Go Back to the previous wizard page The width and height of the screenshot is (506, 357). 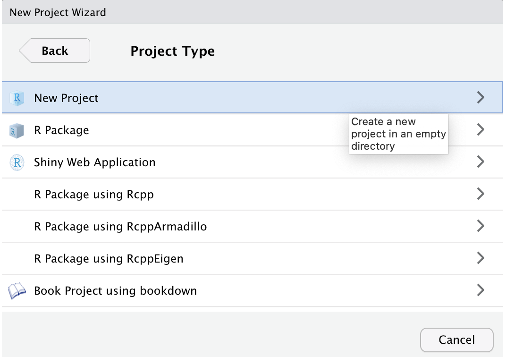click(55, 51)
